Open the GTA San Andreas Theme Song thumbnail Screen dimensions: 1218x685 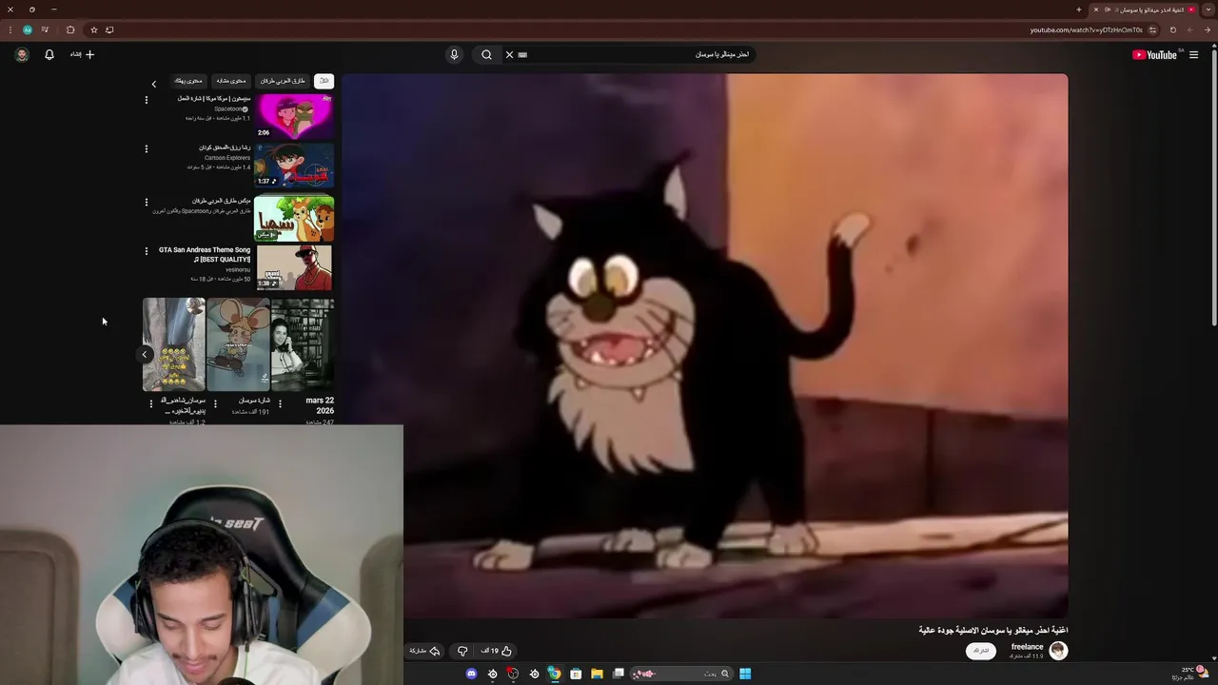[294, 267]
